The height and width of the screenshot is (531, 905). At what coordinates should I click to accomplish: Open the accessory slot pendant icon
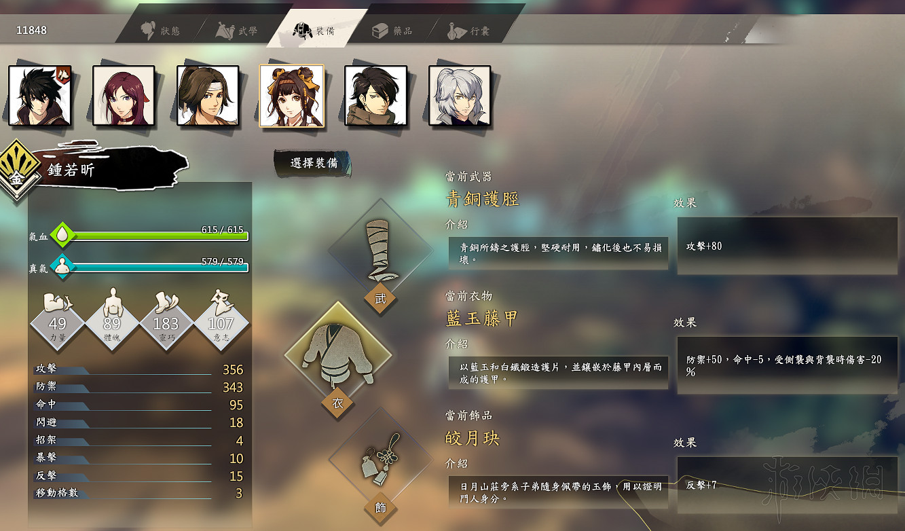click(380, 459)
